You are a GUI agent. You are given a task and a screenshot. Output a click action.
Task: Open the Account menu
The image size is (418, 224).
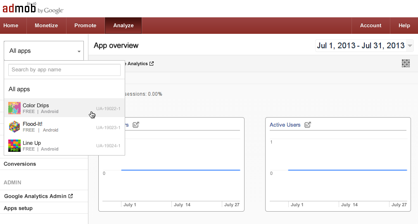click(x=370, y=26)
